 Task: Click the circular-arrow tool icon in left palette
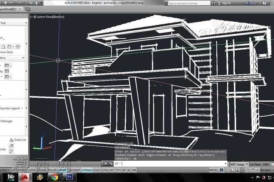point(9,47)
